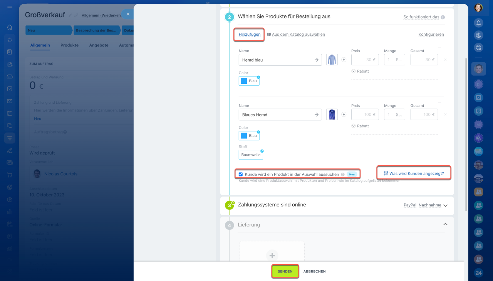Remove the Hemd blau product row
Viewport: 493px width, 281px height.
point(446,60)
